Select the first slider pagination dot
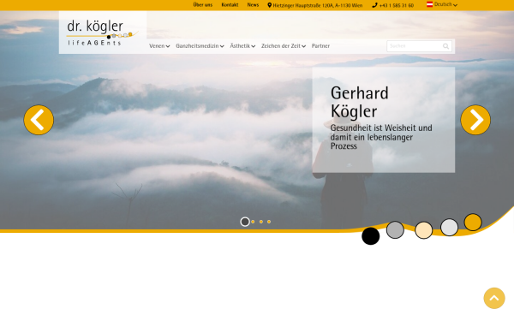Screen dimensions: 514x321 (x=245, y=222)
